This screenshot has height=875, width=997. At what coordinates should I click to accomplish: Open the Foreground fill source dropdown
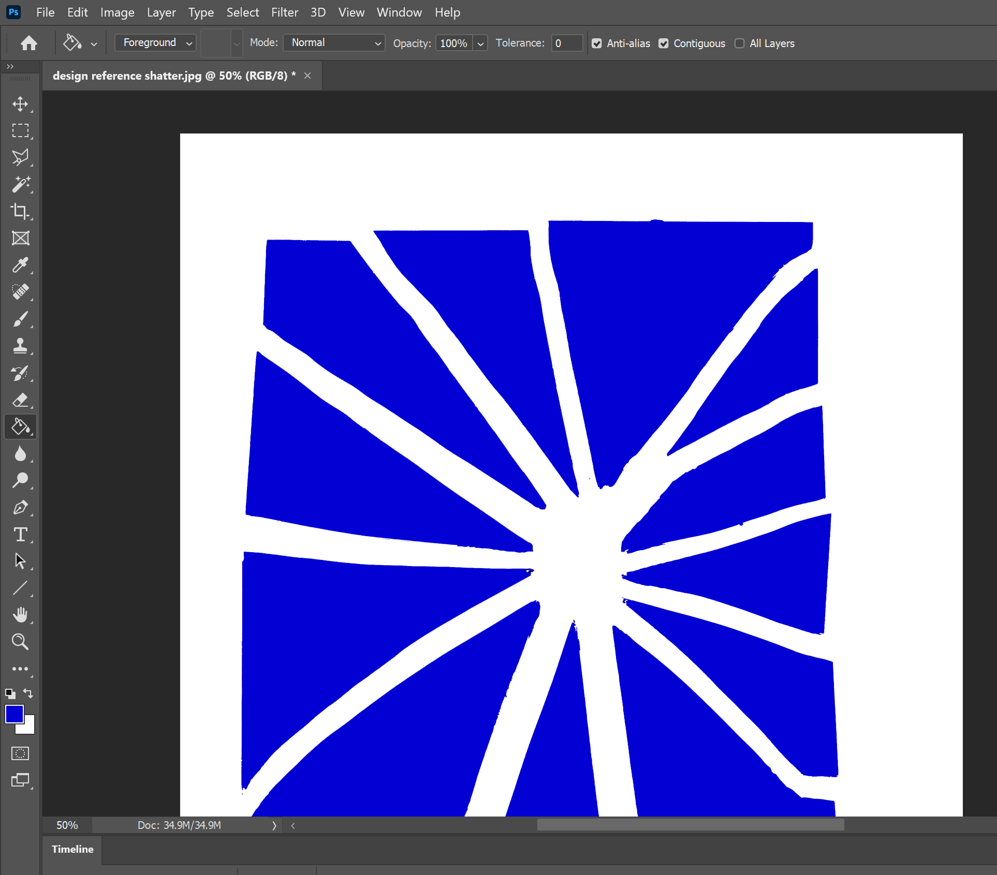pos(155,42)
